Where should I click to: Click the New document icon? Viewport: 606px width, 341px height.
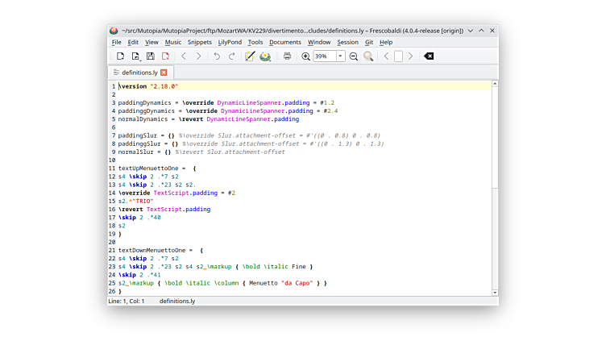click(120, 56)
